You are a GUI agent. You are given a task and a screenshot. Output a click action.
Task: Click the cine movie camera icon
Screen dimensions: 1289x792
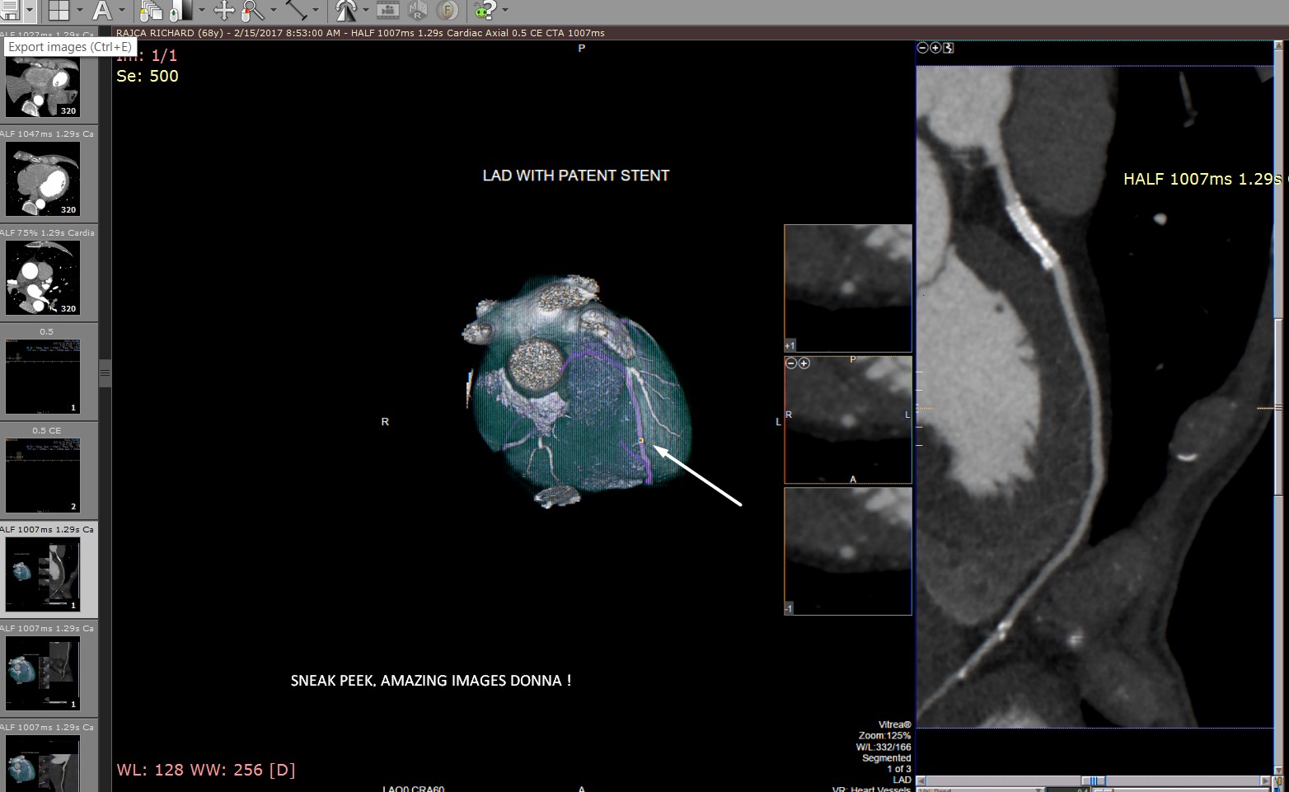388,10
